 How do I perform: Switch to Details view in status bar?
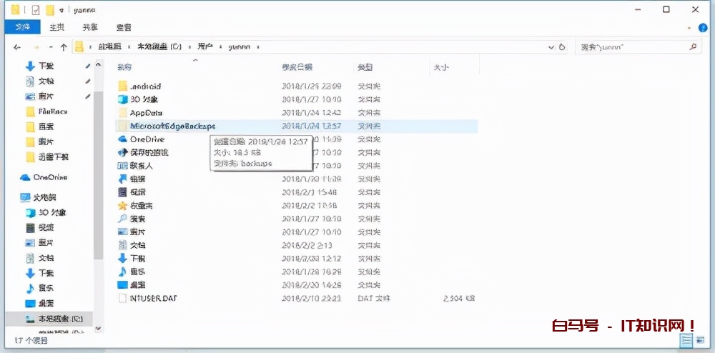pyautogui.click(x=686, y=340)
